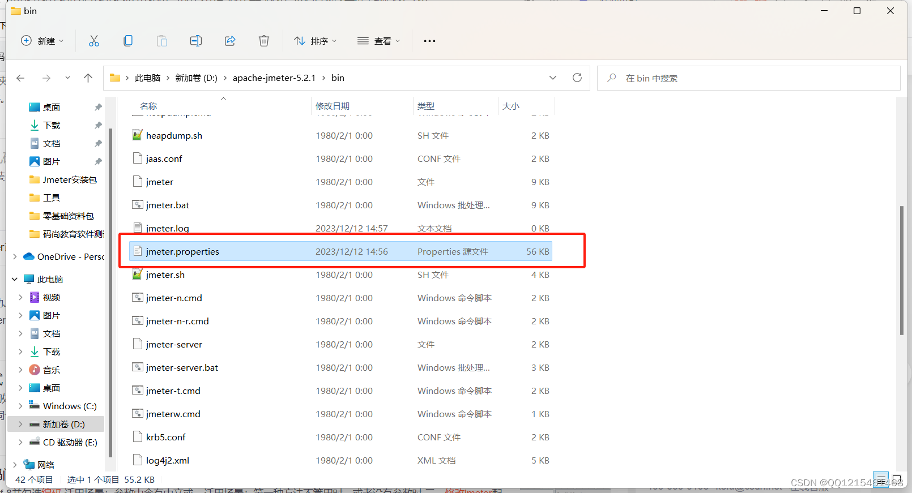Select the jmeter-t.cmd file
912x493 pixels.
point(341,391)
